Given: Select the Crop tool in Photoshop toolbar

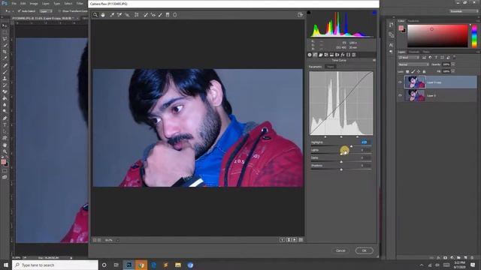Looking at the screenshot, I should (5, 52).
